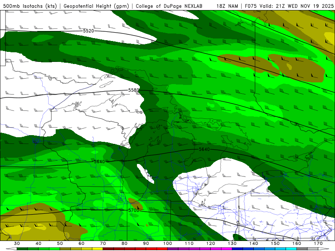This screenshot has height=251, width=335.
Task: Click the cyan color bar segment before 160
Action: [x=291, y=249]
